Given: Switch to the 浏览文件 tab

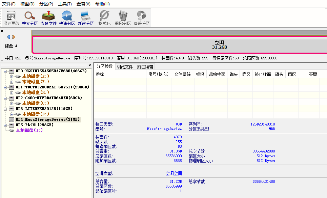Looking at the screenshot, I should click(x=125, y=67).
